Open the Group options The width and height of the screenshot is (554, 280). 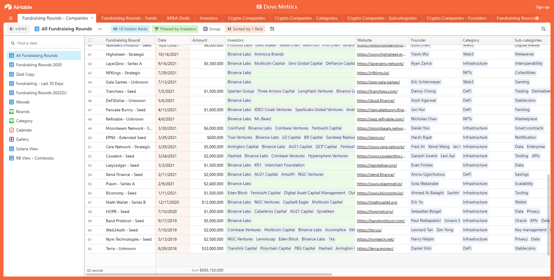point(212,29)
